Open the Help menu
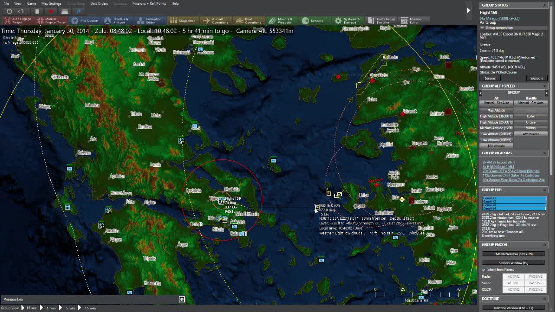 [x=175, y=3]
